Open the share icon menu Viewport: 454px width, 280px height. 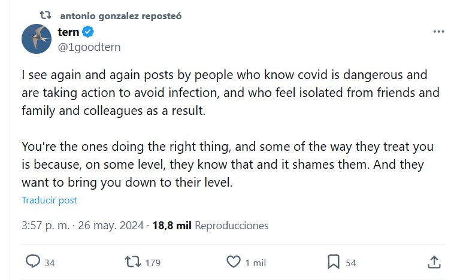click(x=434, y=261)
